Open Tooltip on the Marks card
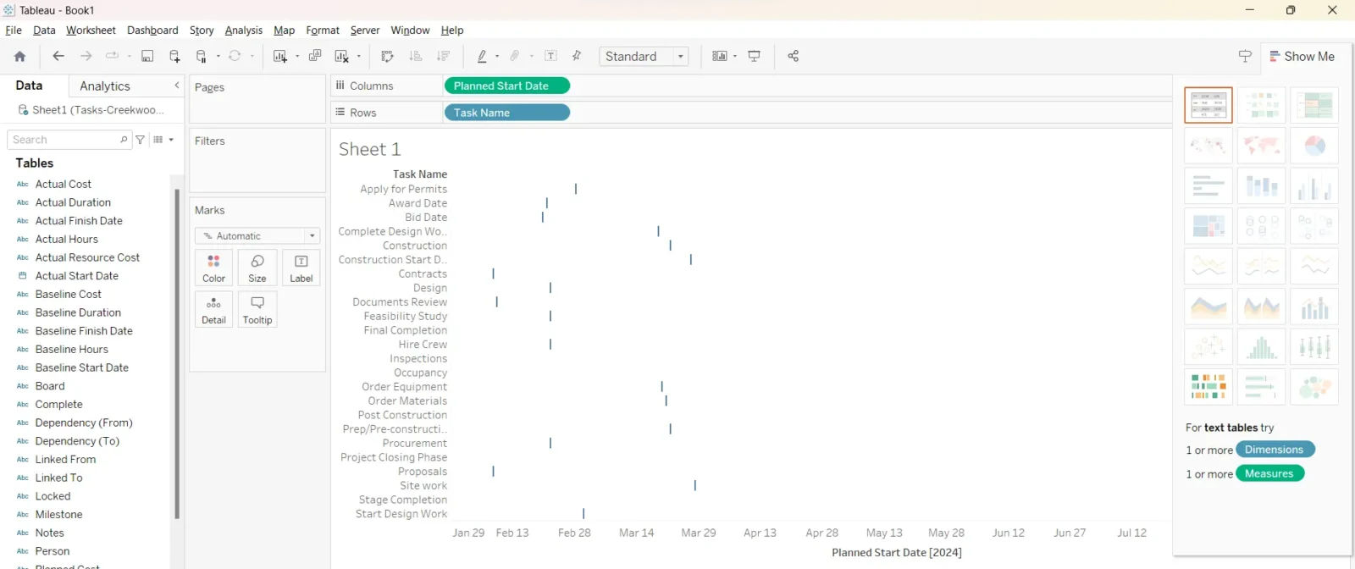This screenshot has width=1355, height=569. pos(257,310)
